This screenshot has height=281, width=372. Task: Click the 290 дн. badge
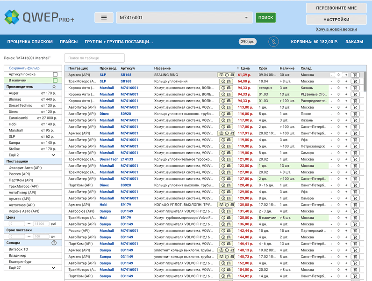point(247,42)
